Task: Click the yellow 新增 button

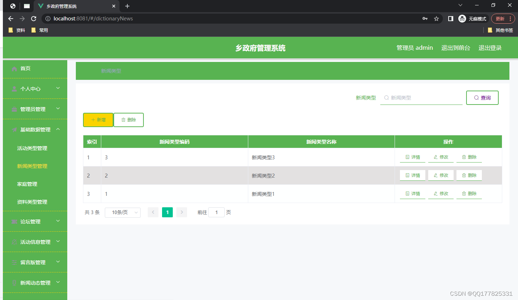Action: click(98, 120)
